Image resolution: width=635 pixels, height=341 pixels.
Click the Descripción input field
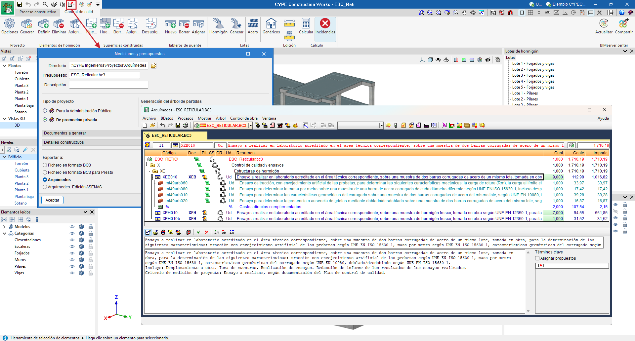[x=108, y=85]
